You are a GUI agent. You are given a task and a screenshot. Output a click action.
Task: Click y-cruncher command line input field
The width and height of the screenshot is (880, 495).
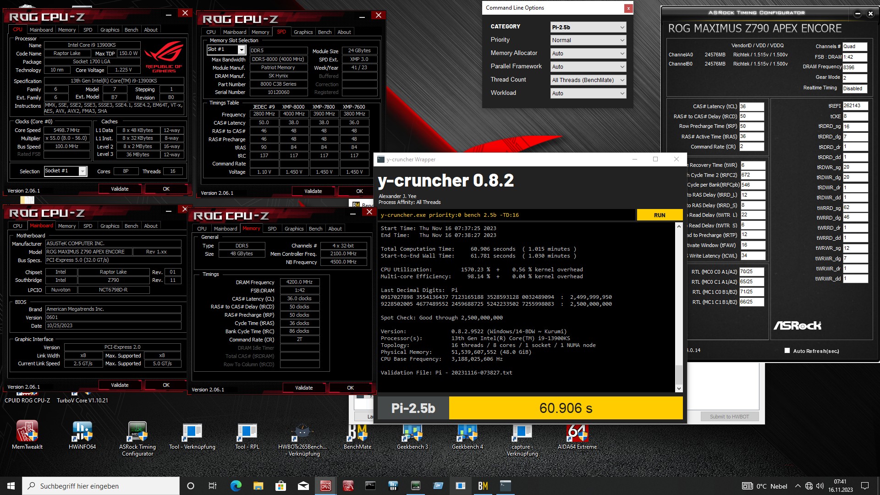pos(506,215)
